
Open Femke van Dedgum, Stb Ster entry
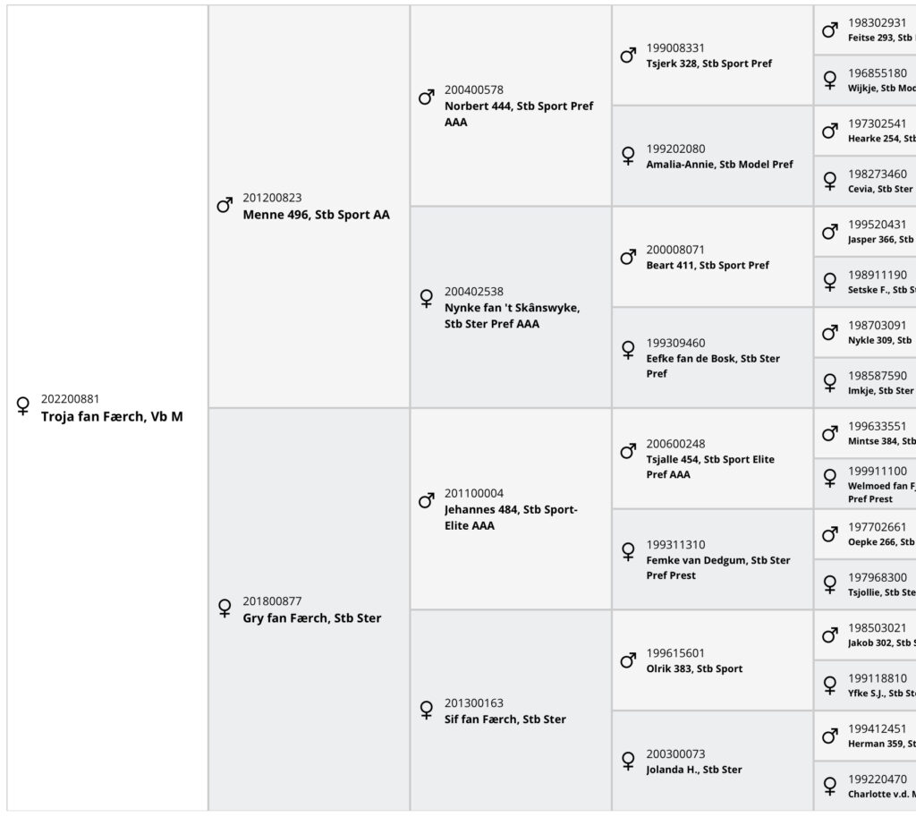click(x=712, y=559)
